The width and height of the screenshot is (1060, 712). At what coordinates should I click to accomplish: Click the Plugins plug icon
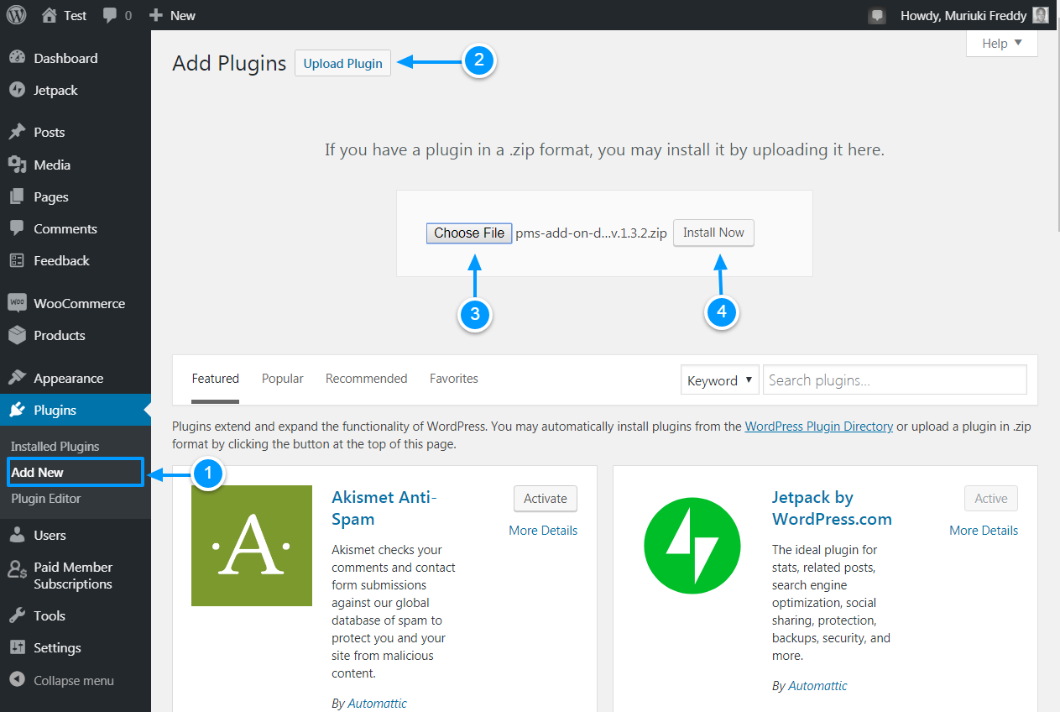[17, 410]
